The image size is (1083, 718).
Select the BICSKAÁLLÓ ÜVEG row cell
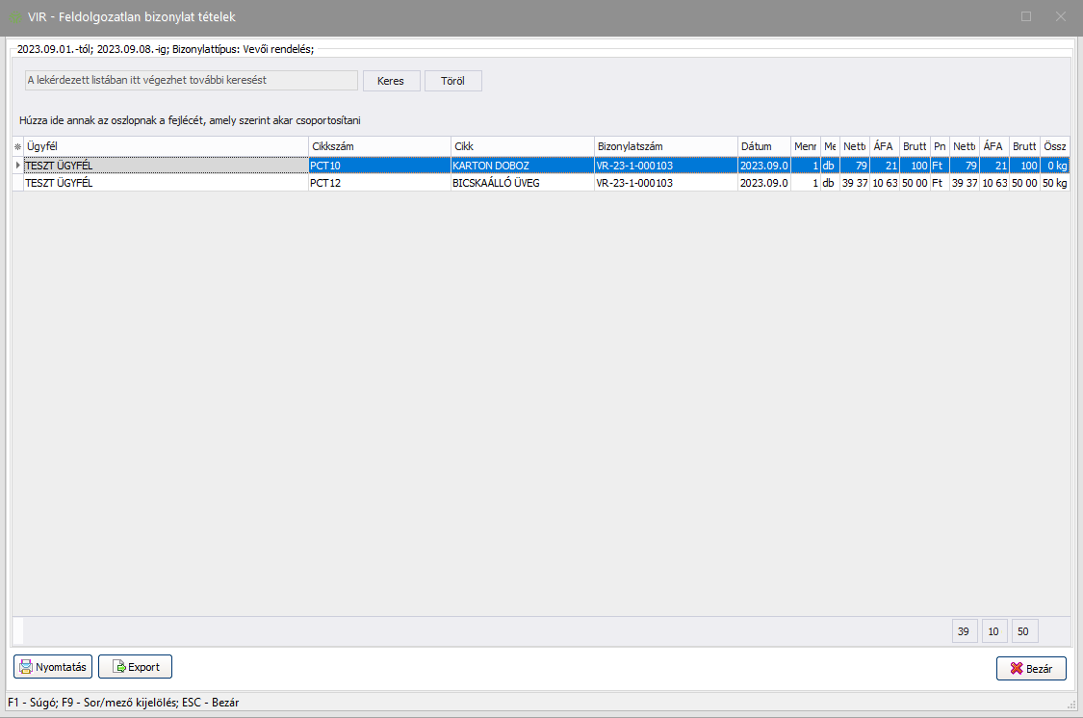coord(522,183)
